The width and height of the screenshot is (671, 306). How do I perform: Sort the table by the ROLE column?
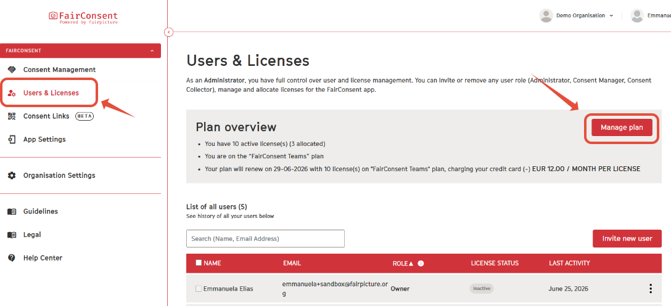click(403, 264)
